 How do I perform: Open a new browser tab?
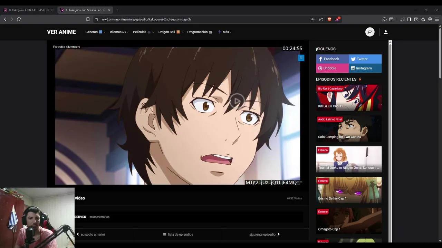[x=118, y=10]
